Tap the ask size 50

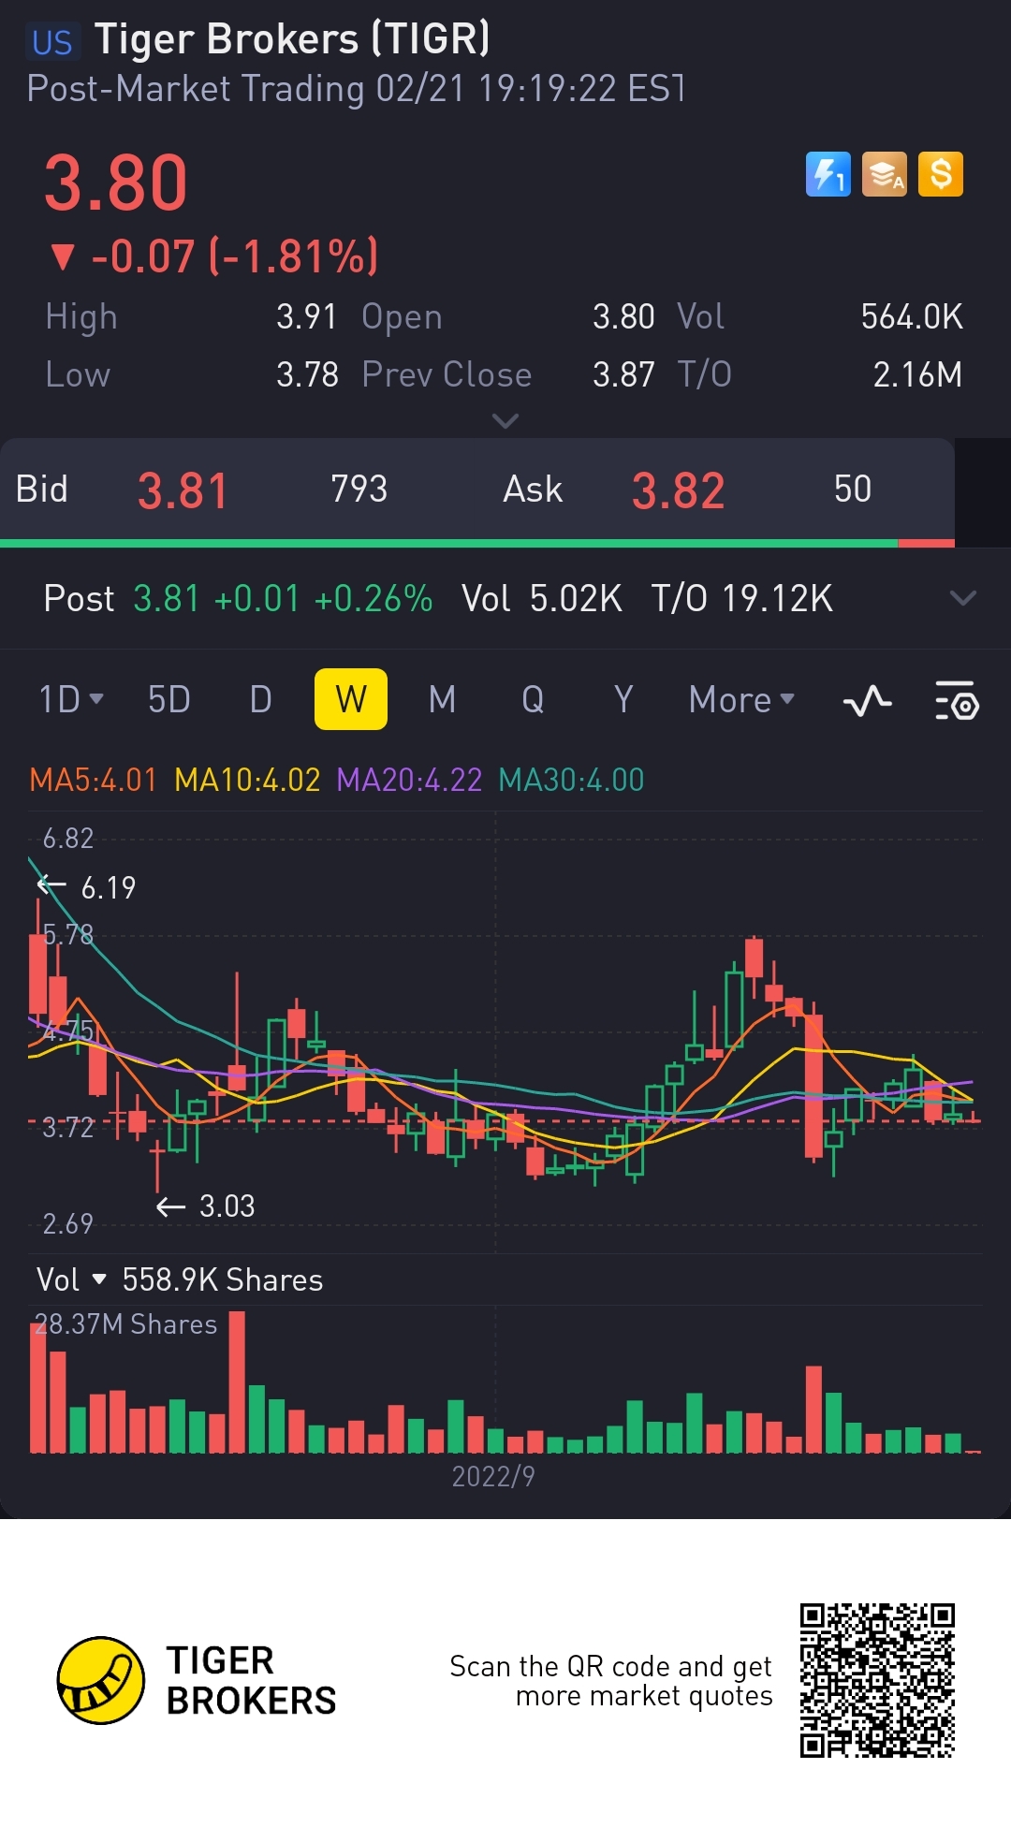[x=853, y=489]
